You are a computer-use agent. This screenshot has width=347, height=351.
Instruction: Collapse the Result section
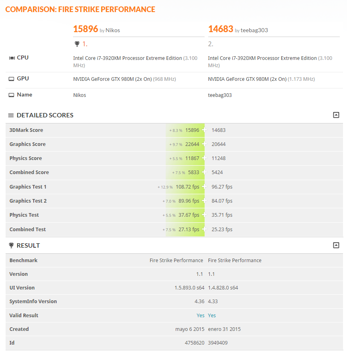tap(336, 245)
